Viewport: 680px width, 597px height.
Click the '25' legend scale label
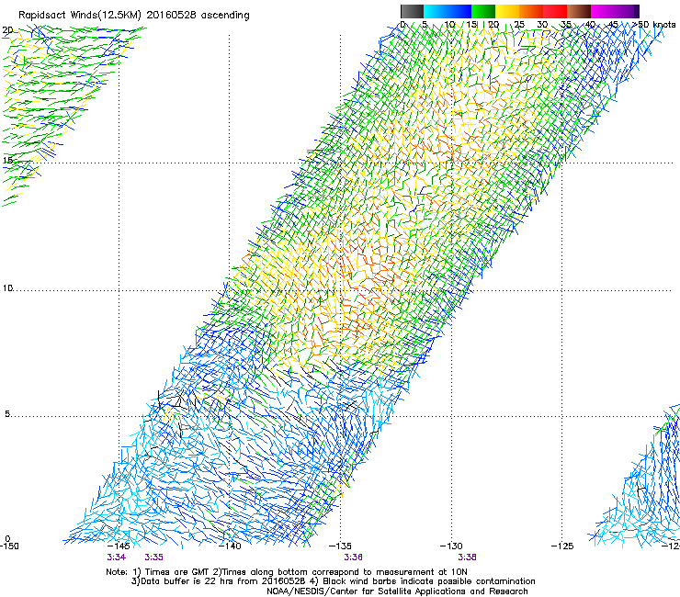pos(519,25)
